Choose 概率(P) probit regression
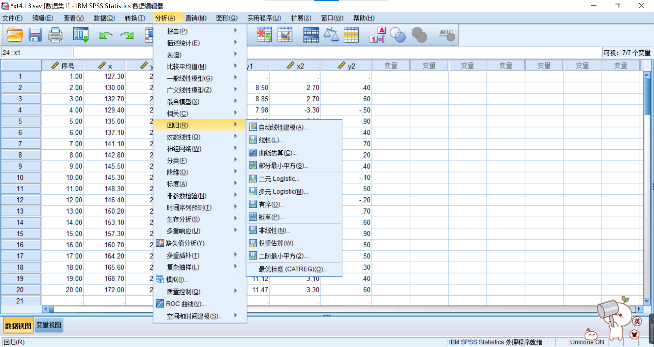654x347 pixels. [x=294, y=217]
